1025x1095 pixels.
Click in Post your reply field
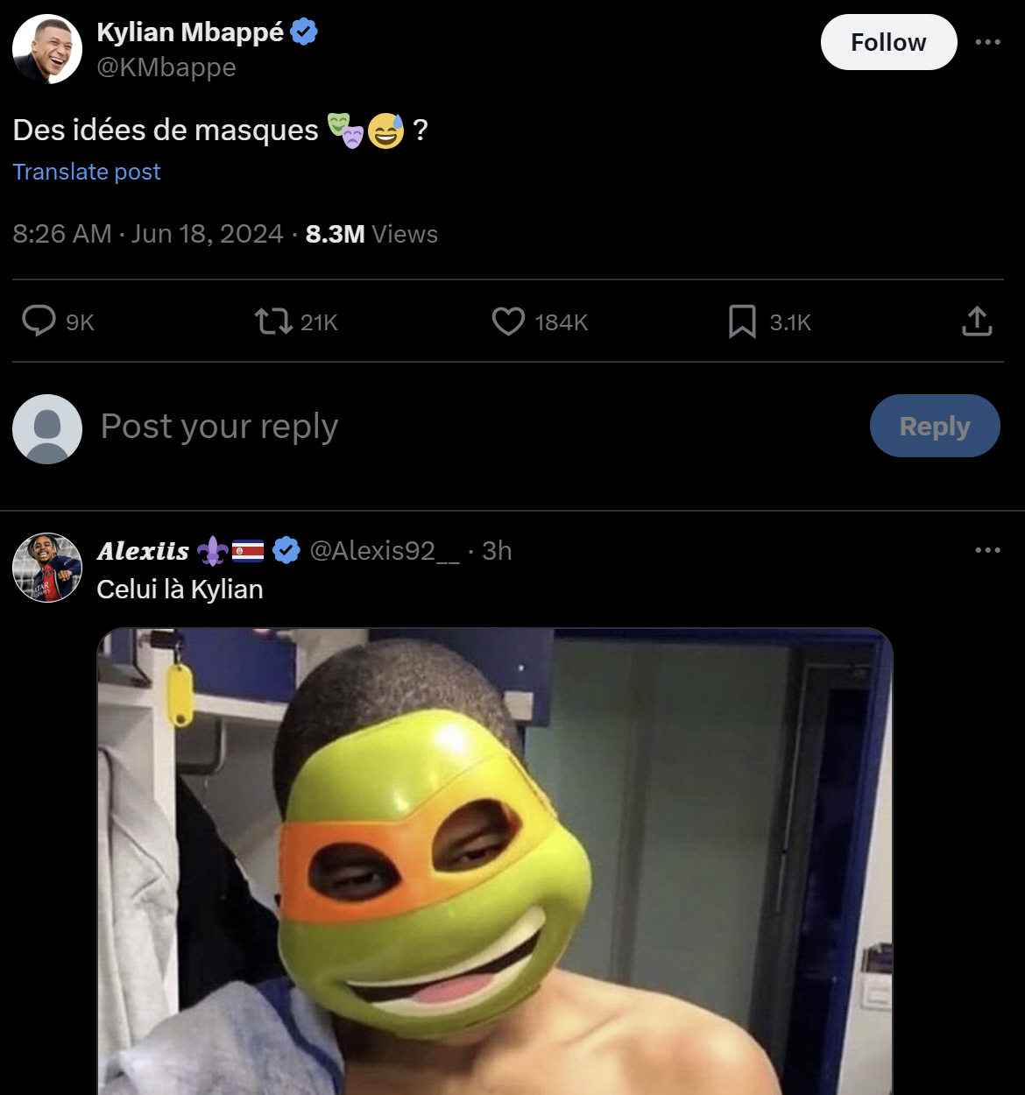473,427
